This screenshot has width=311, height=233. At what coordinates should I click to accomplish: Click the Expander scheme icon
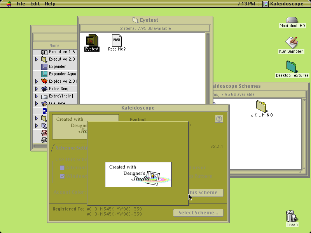(44, 66)
